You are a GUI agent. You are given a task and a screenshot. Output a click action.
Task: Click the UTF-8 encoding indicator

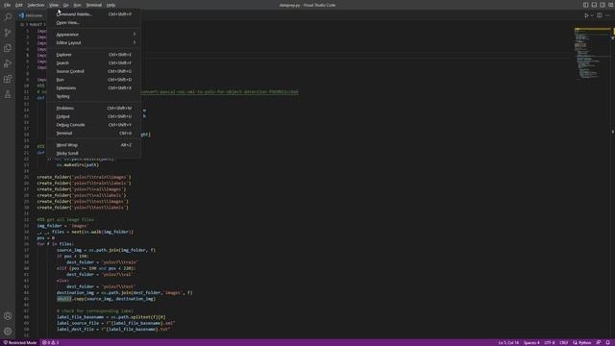point(550,342)
